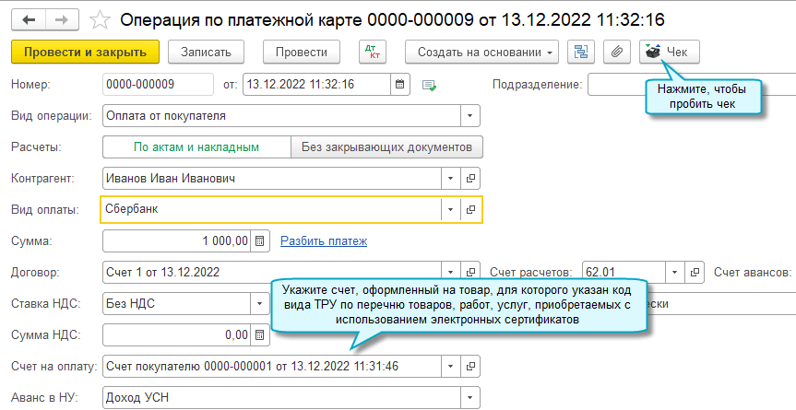Open attached files via paperclip icon
The width and height of the screenshot is (796, 410).
[617, 52]
